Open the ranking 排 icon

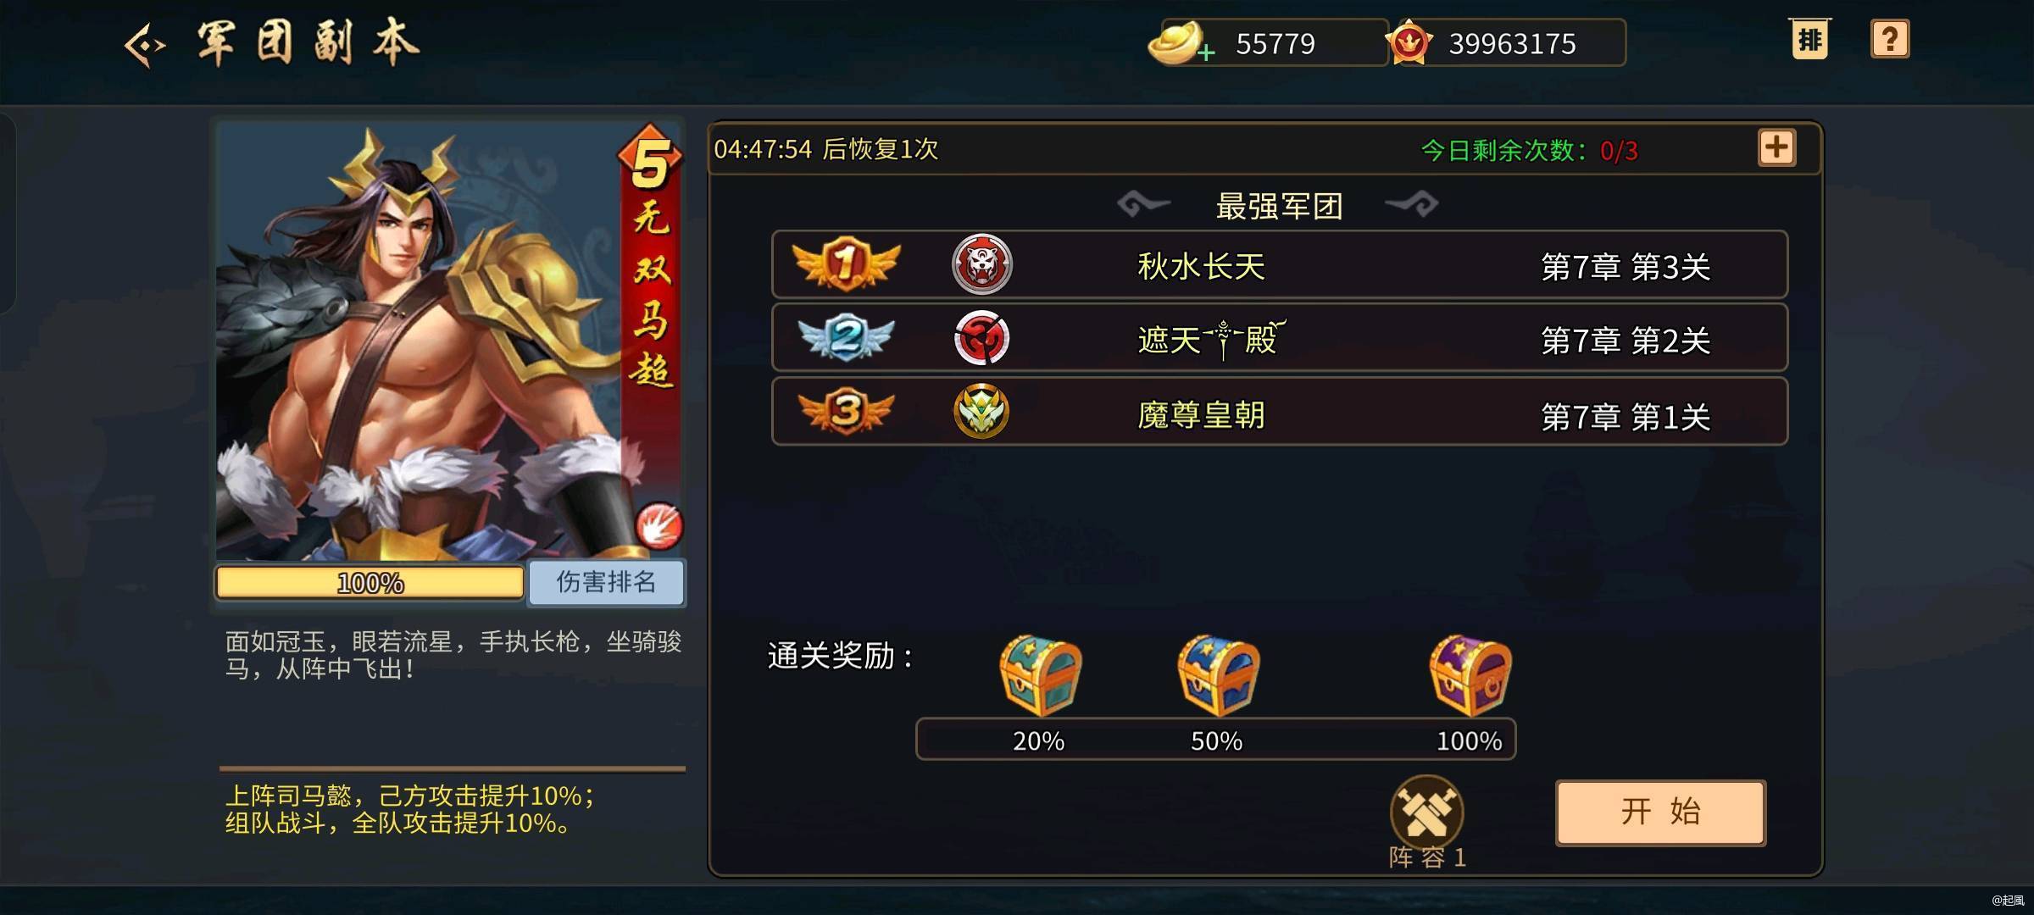1809,39
